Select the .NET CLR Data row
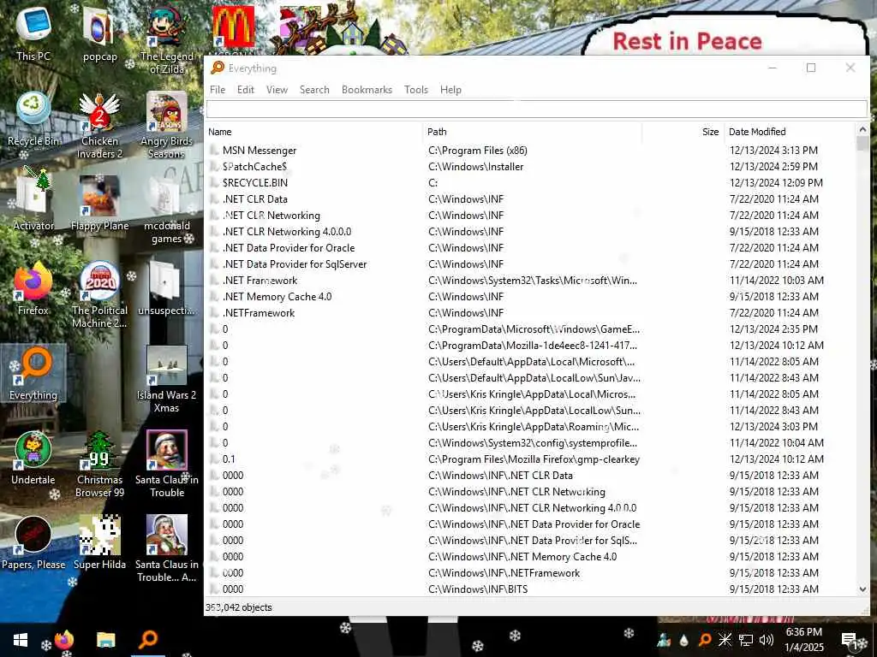This screenshot has width=877, height=657. pyautogui.click(x=530, y=198)
